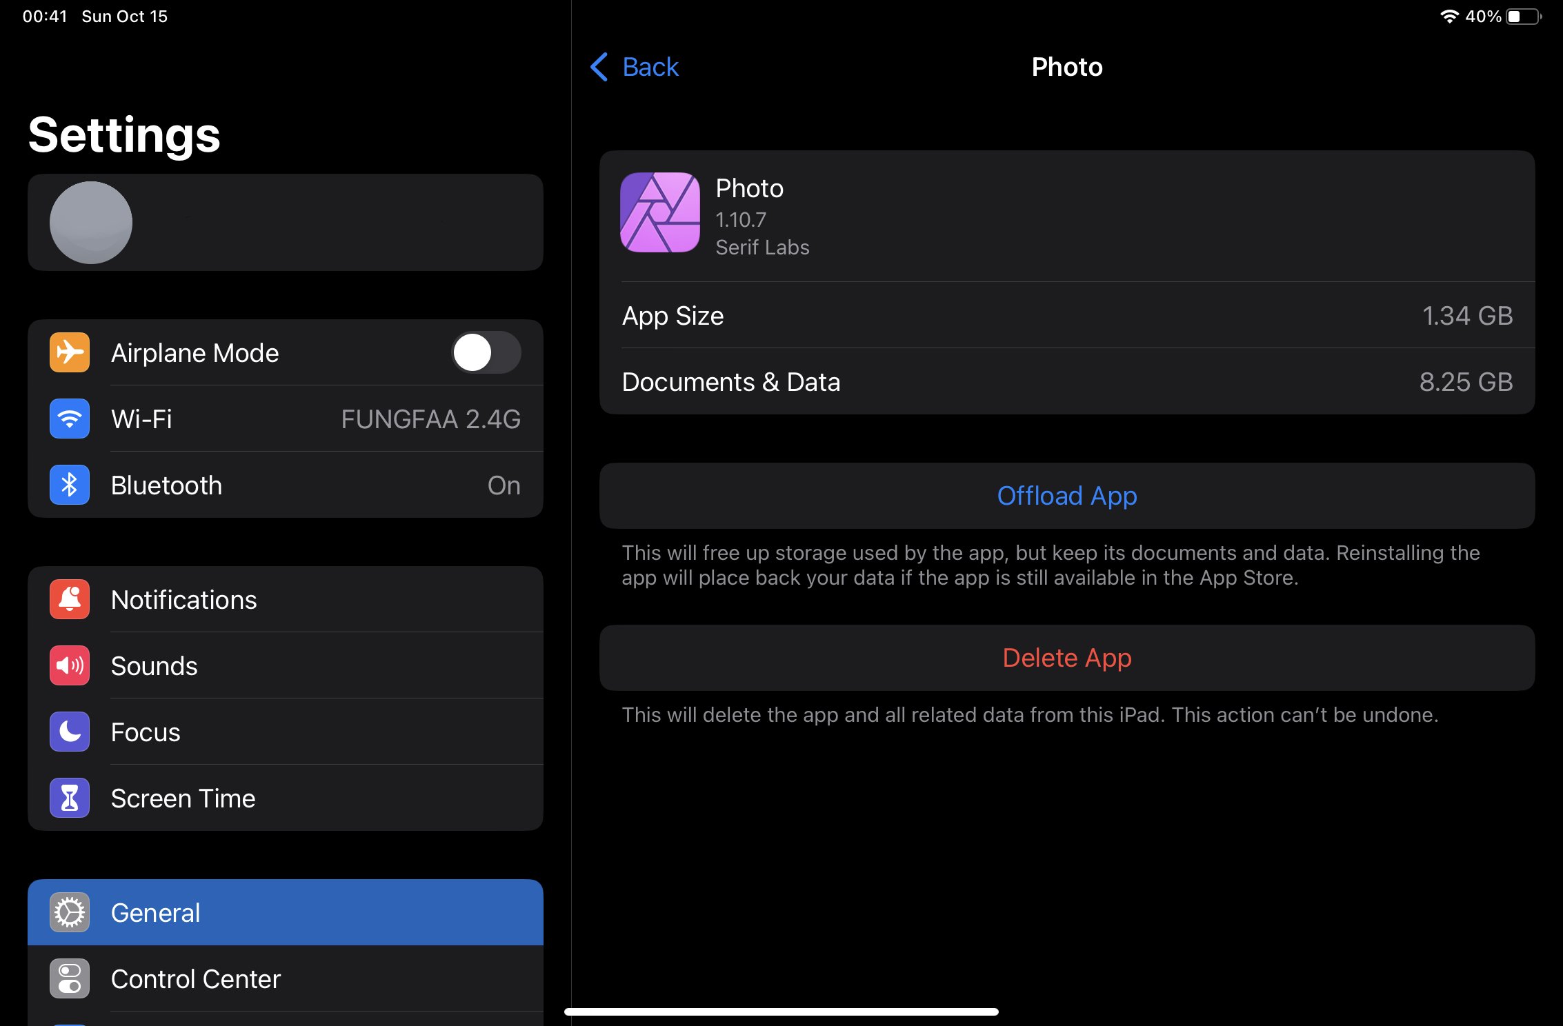Tap the App Size label

coord(673,316)
